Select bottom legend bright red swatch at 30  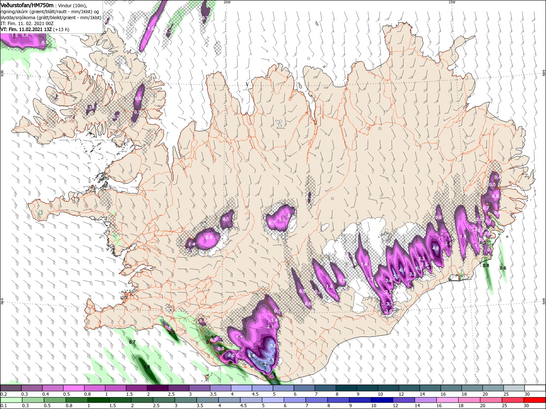[535, 400]
